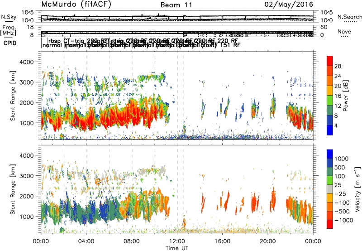
Task: Click '1000' tick on Velocity panel axis
Action: pos(27,217)
